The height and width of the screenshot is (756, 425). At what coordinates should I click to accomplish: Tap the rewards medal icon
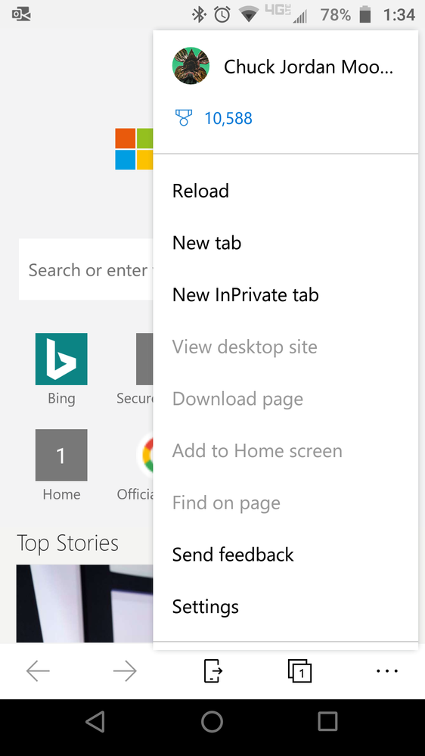pyautogui.click(x=183, y=118)
